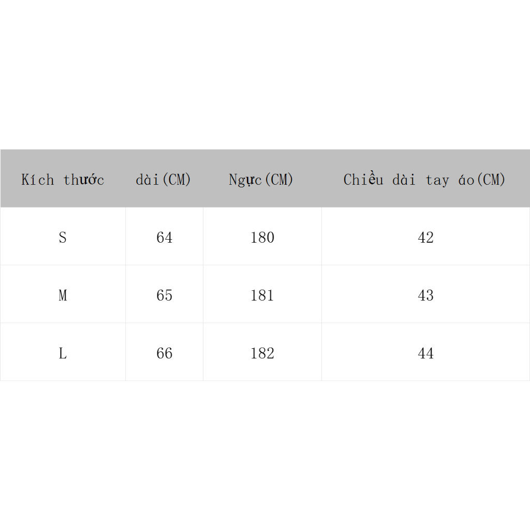Click the sleeve length value 42
The width and height of the screenshot is (530, 530).
click(425, 238)
